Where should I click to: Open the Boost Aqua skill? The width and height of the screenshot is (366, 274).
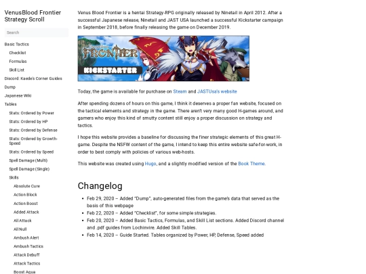pyautogui.click(x=24, y=272)
